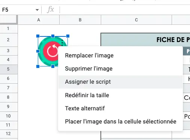Click the select-all corner box

tap(8, 20)
